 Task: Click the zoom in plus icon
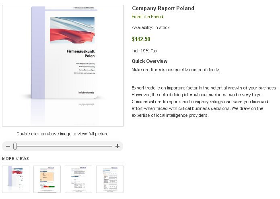pyautogui.click(x=117, y=146)
